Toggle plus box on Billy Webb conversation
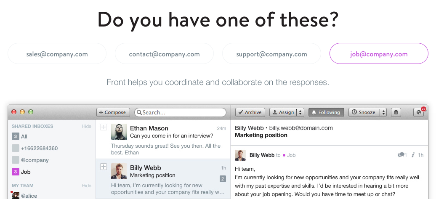 tap(104, 167)
